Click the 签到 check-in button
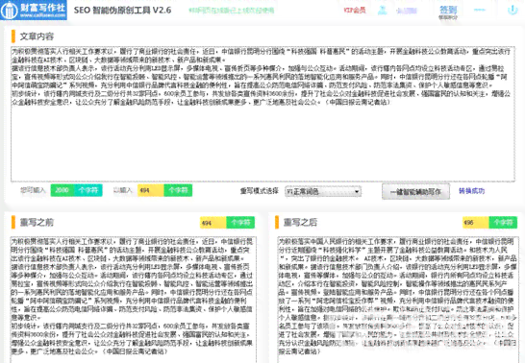 [448, 12]
